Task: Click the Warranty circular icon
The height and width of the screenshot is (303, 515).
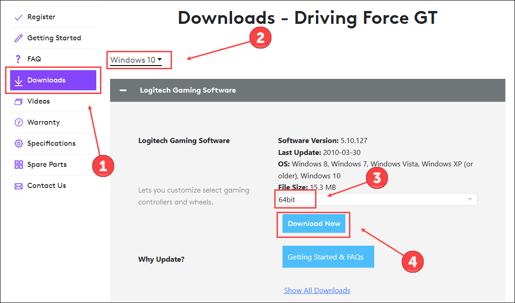Action: click(18, 122)
